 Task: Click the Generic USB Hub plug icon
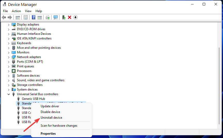click(x=18, y=99)
